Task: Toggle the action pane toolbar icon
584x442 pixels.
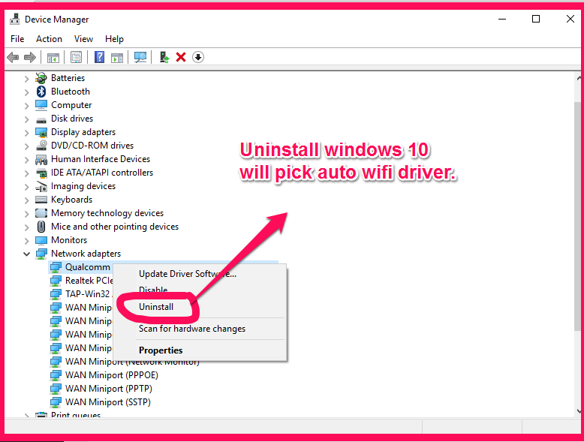Action: point(117,58)
